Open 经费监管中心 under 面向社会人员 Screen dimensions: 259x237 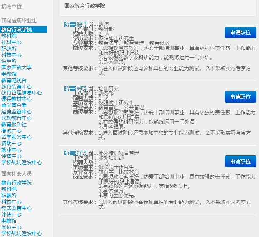17,208
